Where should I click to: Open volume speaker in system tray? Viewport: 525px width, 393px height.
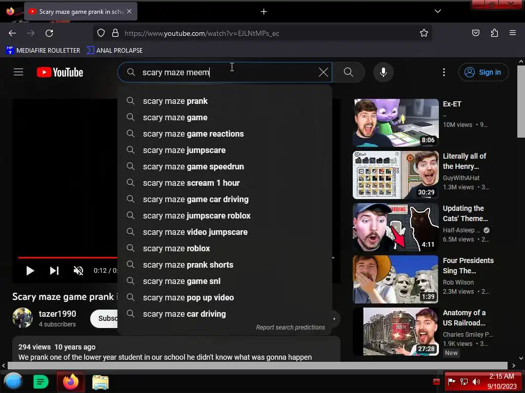(476, 382)
